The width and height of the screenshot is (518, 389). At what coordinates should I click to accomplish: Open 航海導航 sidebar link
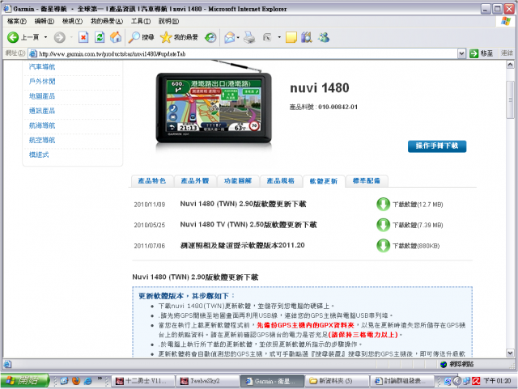point(42,125)
